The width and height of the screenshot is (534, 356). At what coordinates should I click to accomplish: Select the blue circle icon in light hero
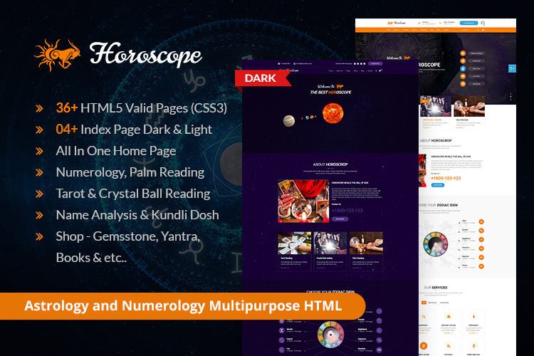[464, 68]
